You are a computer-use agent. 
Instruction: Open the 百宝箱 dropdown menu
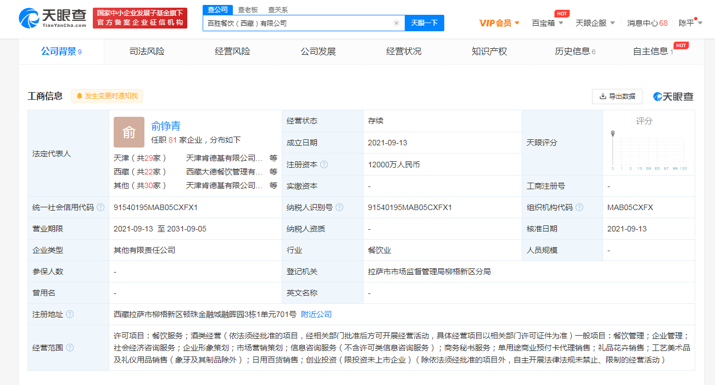tap(548, 23)
